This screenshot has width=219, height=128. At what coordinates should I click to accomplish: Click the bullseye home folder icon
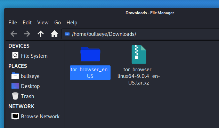[x=15, y=76]
